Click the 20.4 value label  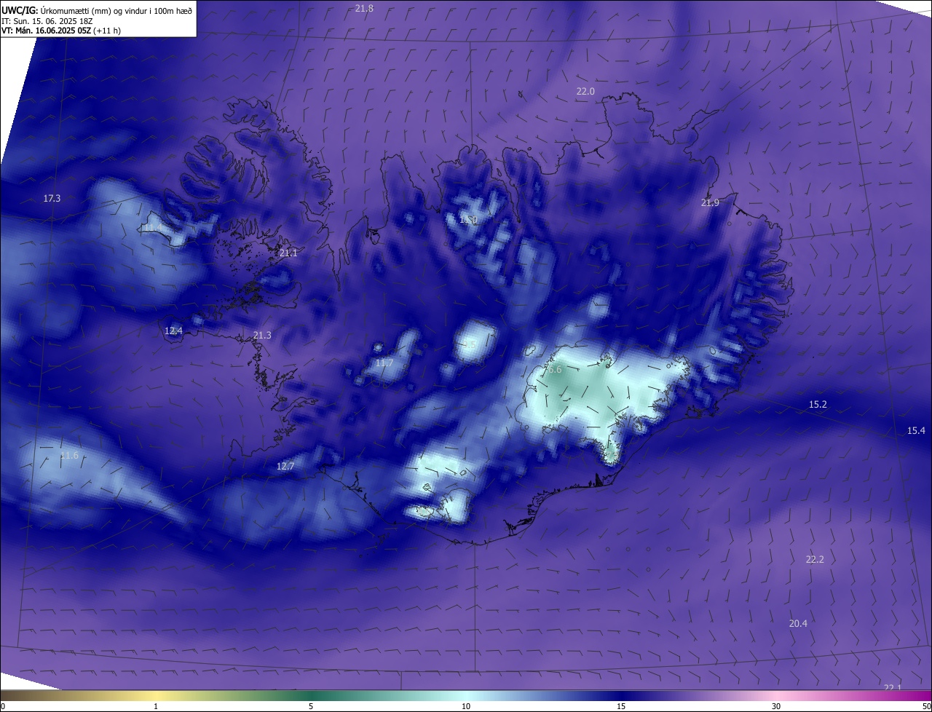tap(798, 622)
